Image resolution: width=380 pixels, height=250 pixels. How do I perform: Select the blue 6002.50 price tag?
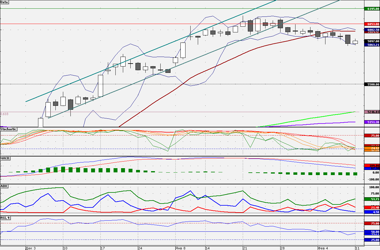point(372,30)
